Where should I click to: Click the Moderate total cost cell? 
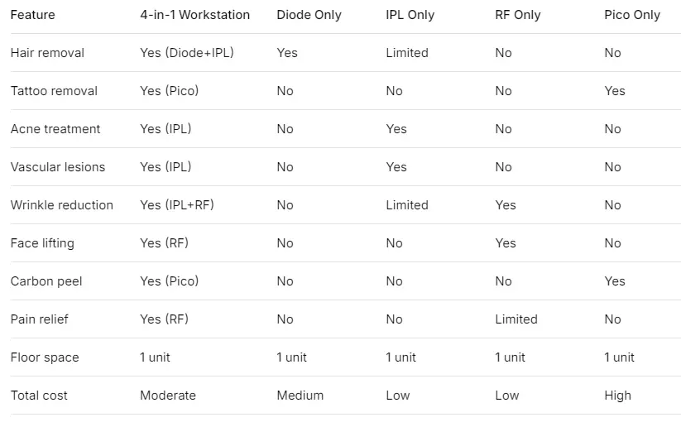(168, 396)
